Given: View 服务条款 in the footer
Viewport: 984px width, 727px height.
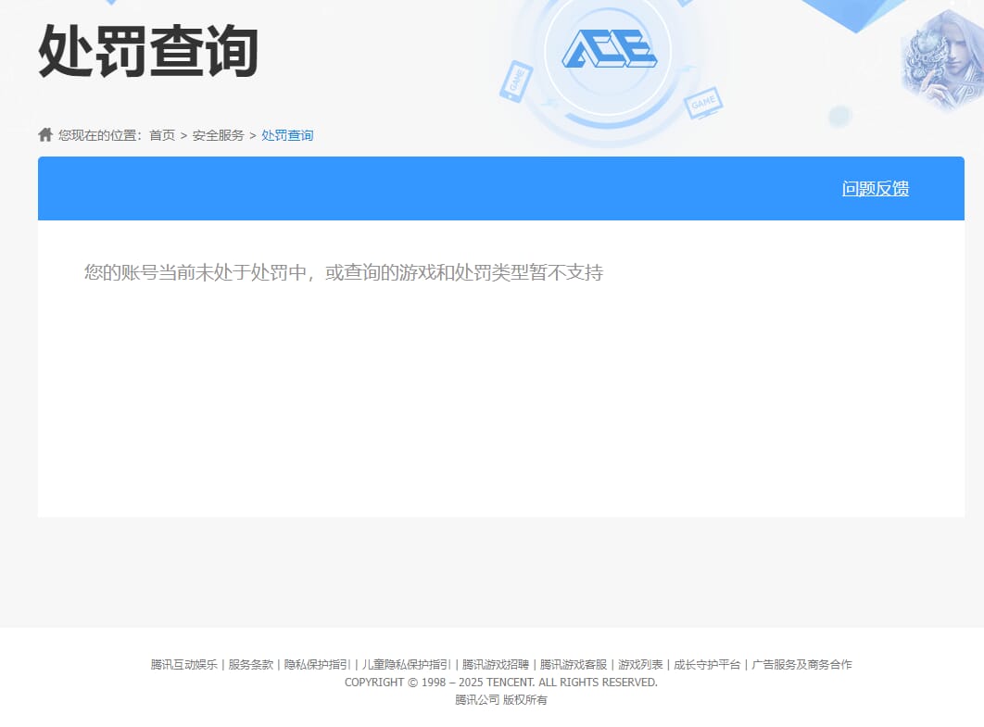Looking at the screenshot, I should (251, 665).
